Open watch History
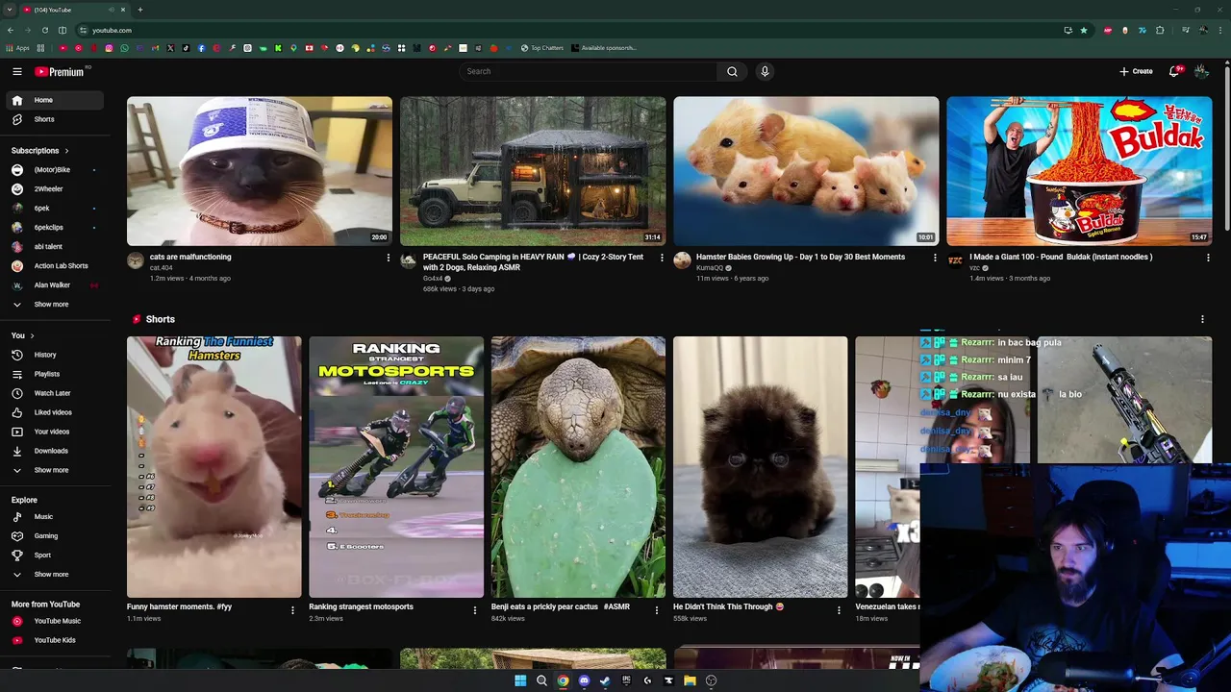This screenshot has width=1231, height=692. tap(54, 355)
